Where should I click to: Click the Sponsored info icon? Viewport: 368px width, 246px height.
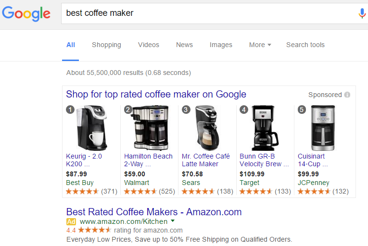tap(347, 95)
